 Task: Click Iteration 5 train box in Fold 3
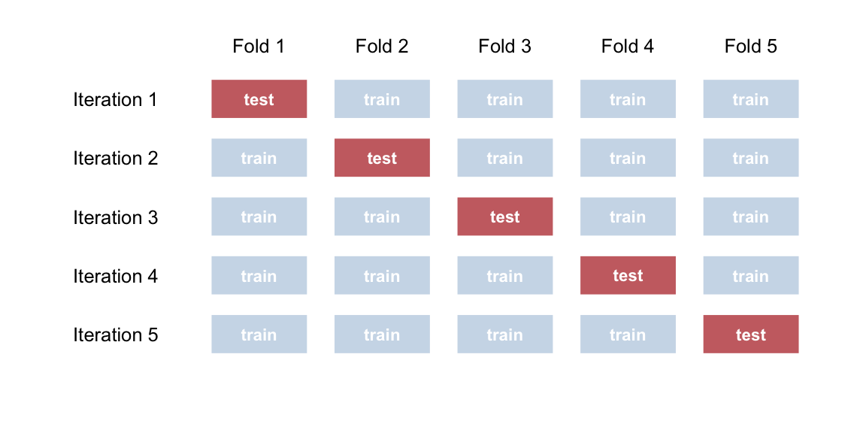(504, 334)
